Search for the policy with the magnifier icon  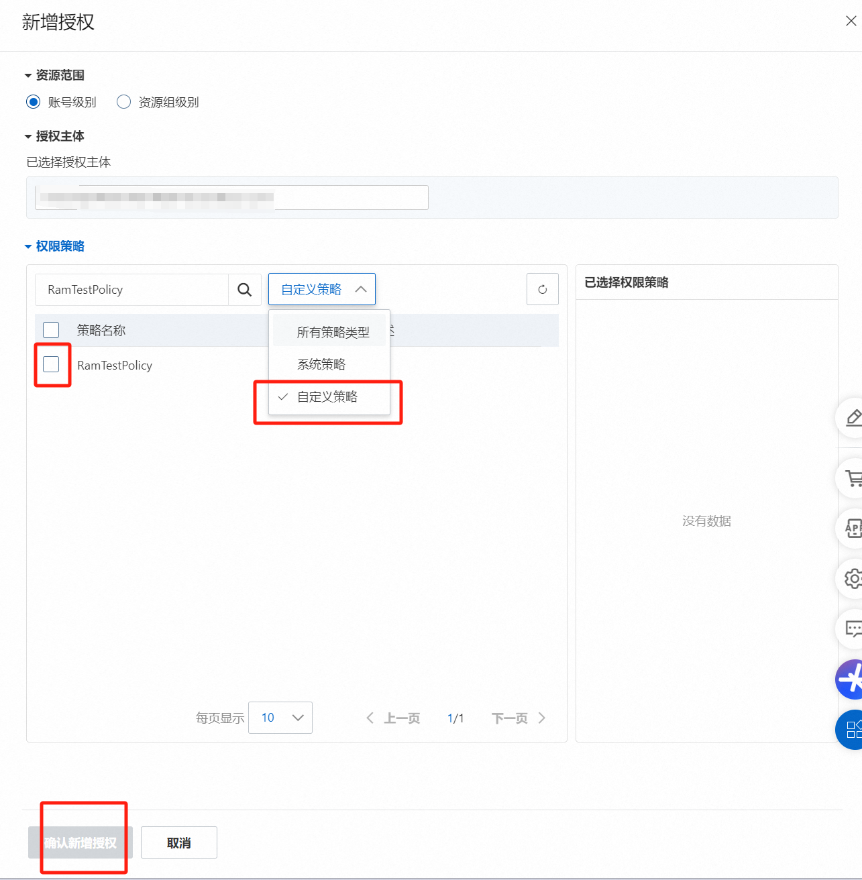245,290
